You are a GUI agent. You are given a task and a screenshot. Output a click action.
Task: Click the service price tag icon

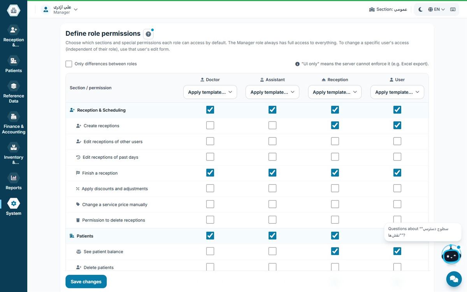78,204
